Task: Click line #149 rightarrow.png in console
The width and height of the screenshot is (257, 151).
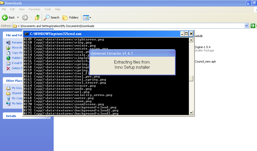Action: click(x=64, y=39)
